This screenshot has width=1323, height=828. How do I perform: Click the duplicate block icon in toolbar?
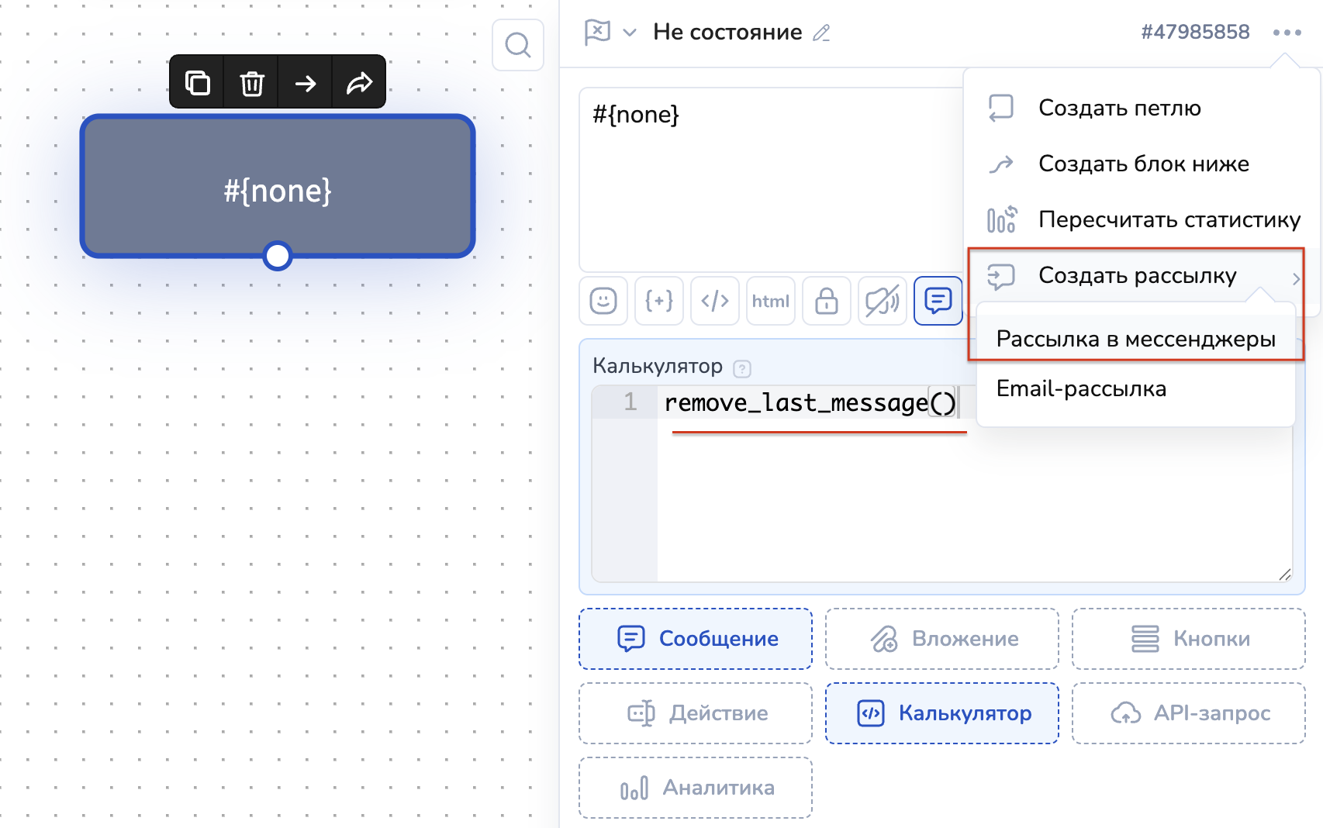(197, 82)
